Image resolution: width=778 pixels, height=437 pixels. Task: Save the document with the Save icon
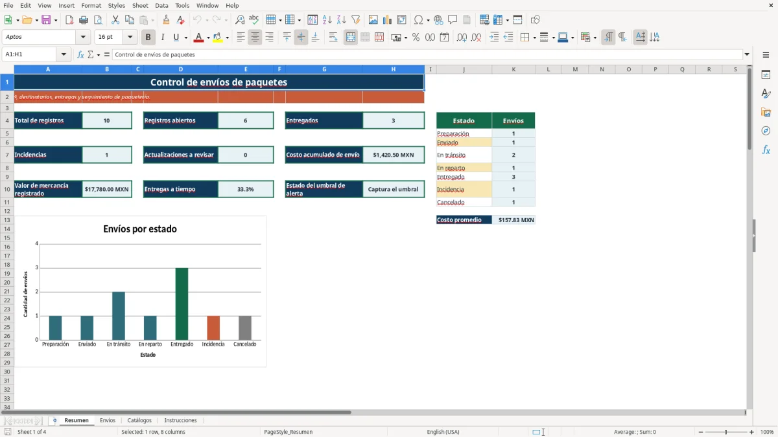pyautogui.click(x=46, y=20)
